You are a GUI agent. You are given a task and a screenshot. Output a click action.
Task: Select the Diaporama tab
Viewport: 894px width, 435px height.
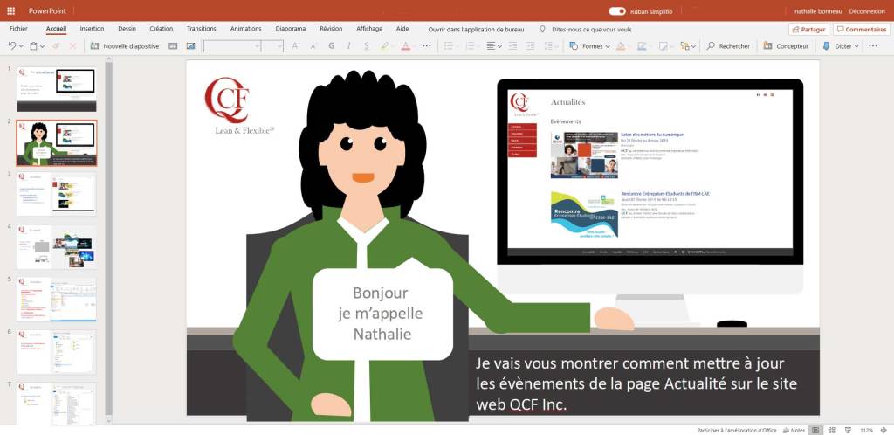pyautogui.click(x=290, y=29)
